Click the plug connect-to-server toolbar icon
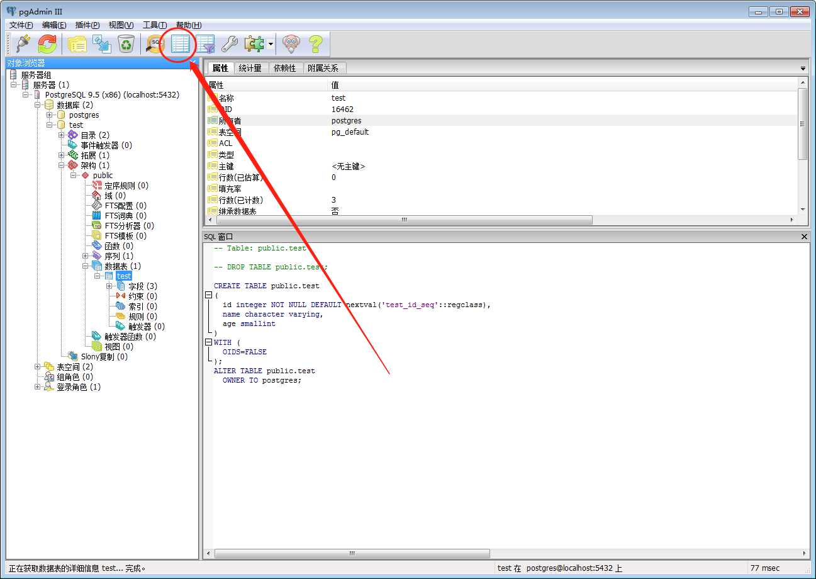Screen dimensions: 816x579 click(23, 43)
